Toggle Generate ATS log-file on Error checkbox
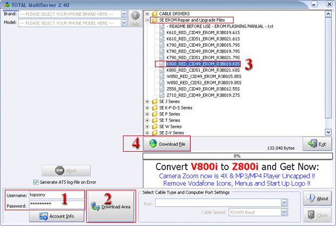This screenshot has height=226, width=336. (36, 182)
